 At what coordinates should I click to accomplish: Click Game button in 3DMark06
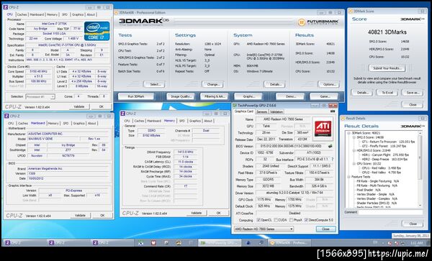pyautogui.click(x=324, y=96)
